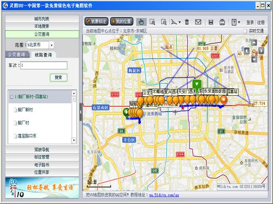Click the green start marker on map
The width and height of the screenshot is (273, 204).
coord(126,113)
